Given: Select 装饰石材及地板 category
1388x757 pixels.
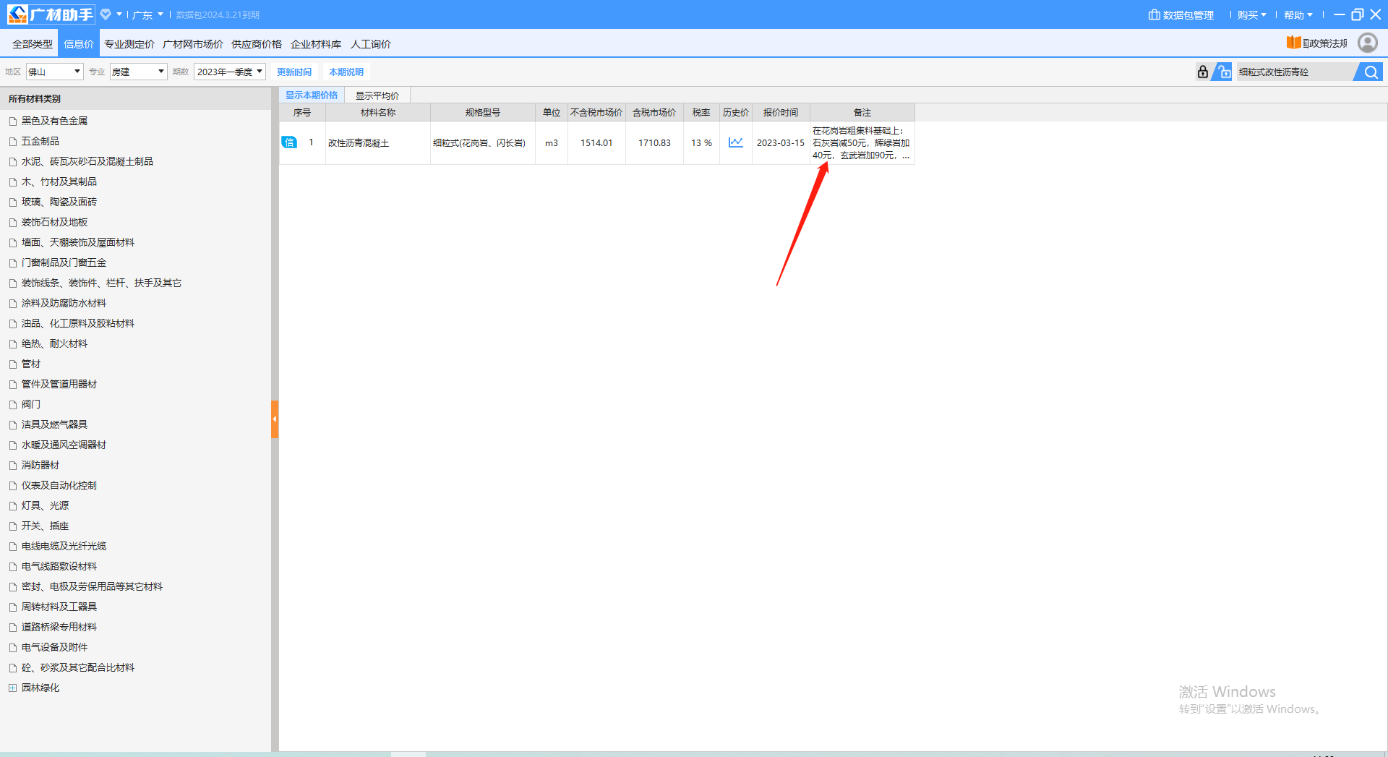Looking at the screenshot, I should [54, 222].
